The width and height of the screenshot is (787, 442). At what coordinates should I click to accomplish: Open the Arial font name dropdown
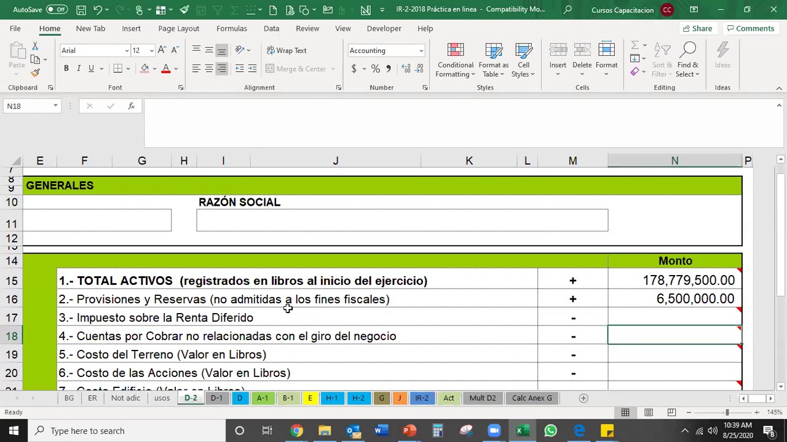(x=127, y=51)
